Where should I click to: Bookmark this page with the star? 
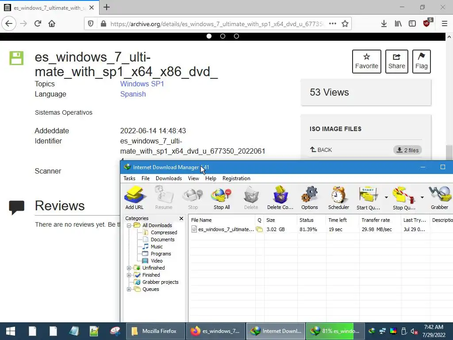pyautogui.click(x=345, y=24)
